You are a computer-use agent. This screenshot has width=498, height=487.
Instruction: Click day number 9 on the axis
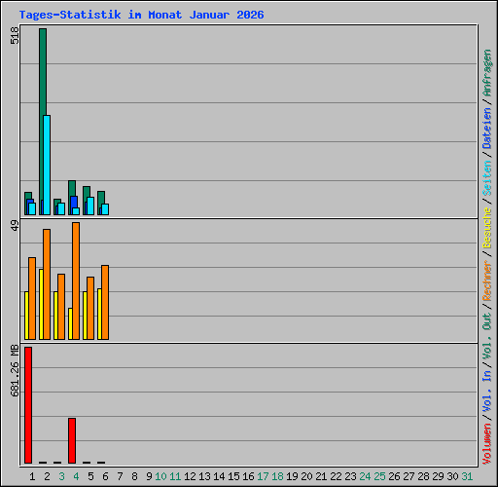point(149,476)
